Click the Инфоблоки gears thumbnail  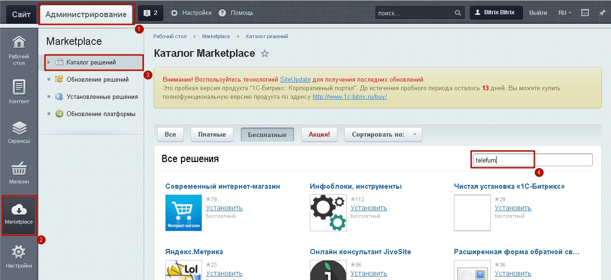328,213
